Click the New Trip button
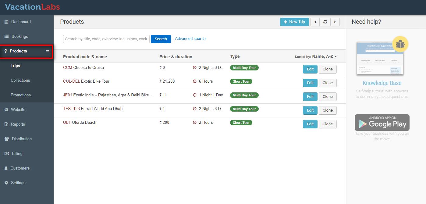The image size is (426, 204). point(294,22)
